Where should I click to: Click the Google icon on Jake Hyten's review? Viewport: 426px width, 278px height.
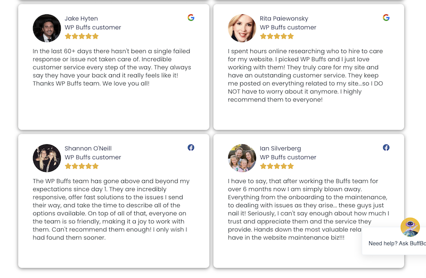[x=191, y=18]
